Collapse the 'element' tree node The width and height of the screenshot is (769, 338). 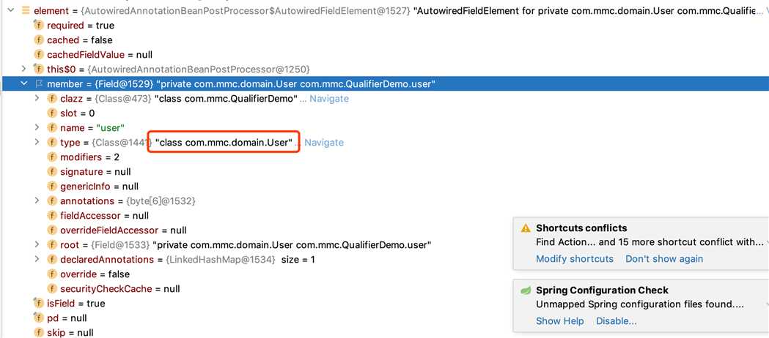point(11,11)
